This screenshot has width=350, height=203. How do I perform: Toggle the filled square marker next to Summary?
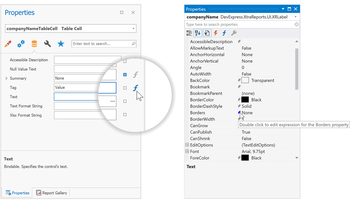click(125, 75)
